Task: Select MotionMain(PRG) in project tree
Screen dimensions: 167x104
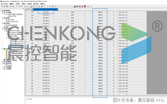Action: coord(13,22)
